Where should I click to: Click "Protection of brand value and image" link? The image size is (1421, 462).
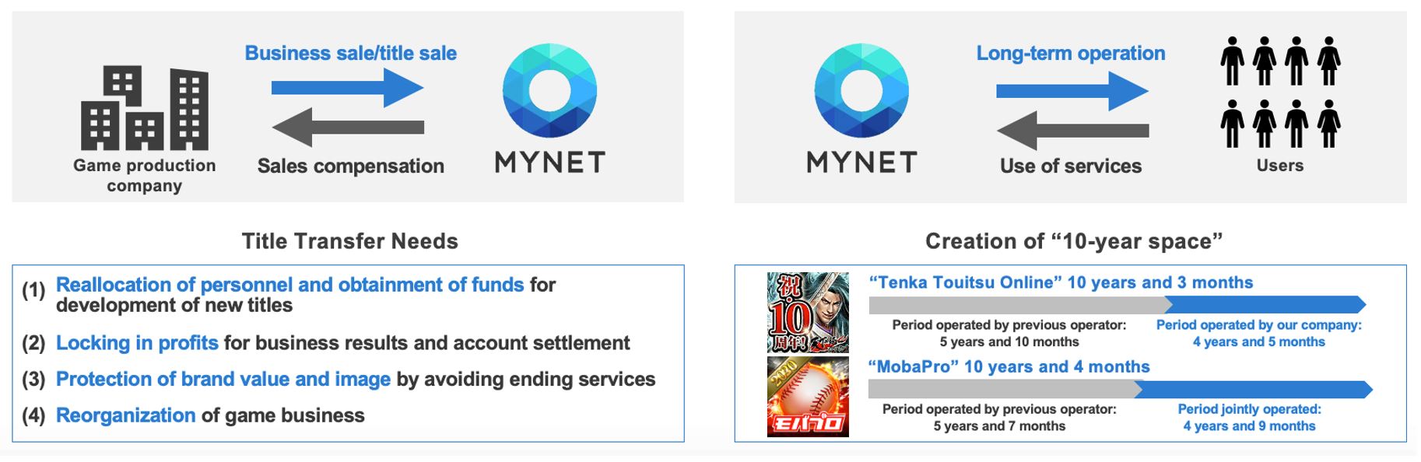tap(223, 380)
